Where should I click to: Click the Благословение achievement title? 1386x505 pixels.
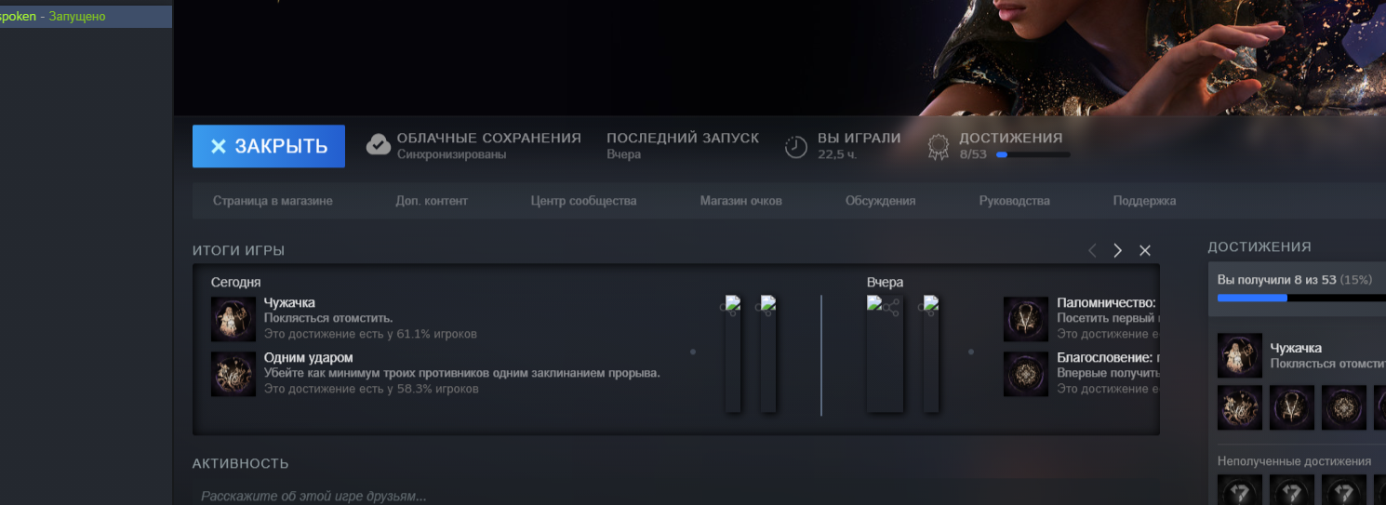click(x=1106, y=357)
